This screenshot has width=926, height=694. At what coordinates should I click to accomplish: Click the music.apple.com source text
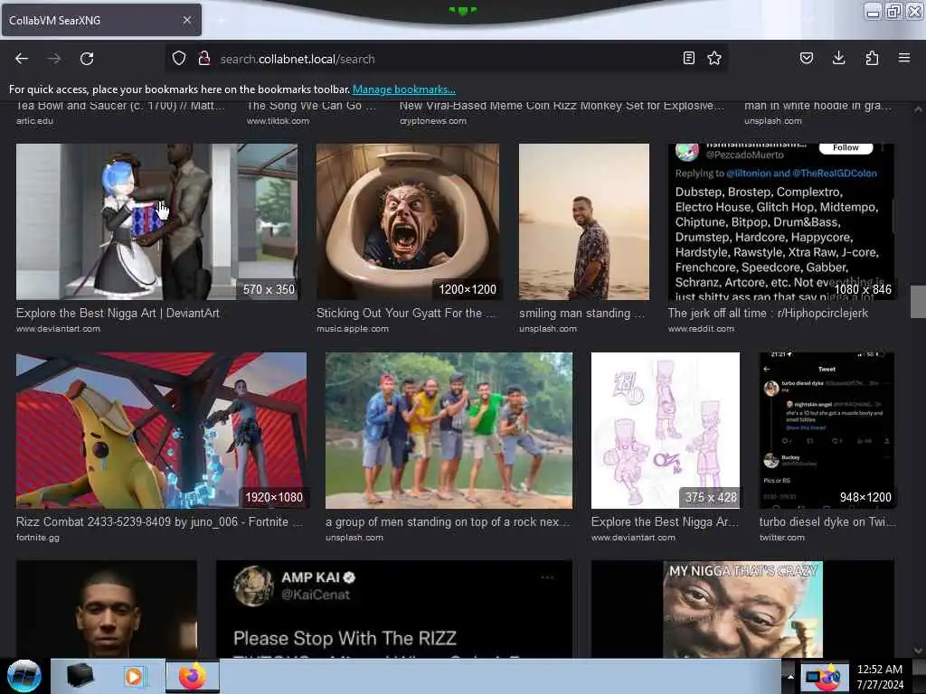(x=353, y=329)
